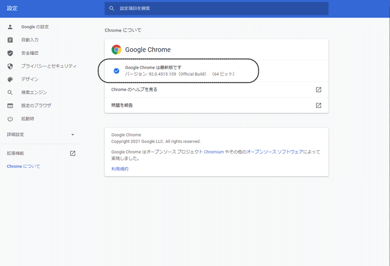Click Google Chrome は最新版です text

(153, 68)
